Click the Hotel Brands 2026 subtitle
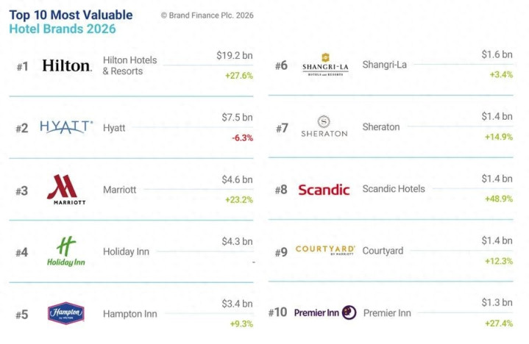 click(x=63, y=29)
